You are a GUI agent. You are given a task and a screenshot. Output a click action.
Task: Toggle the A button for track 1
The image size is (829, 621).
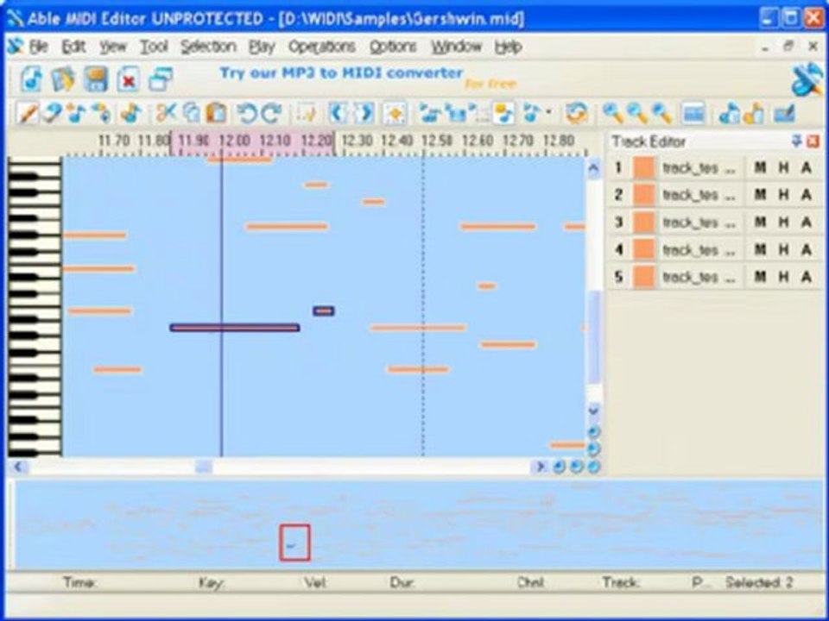807,168
